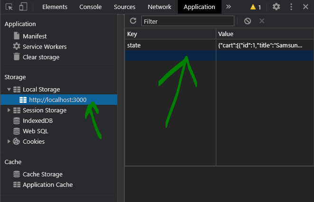Expand the Session Storage node
This screenshot has height=202, width=314.
tap(9, 110)
